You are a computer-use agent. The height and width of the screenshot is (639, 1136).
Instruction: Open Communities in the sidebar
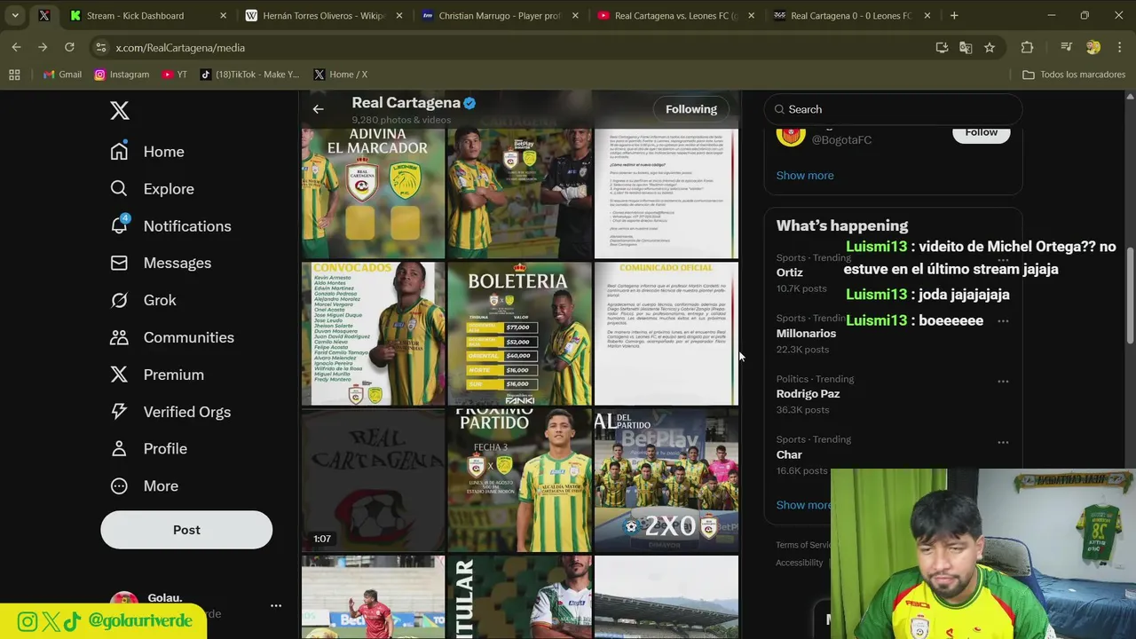point(172,338)
